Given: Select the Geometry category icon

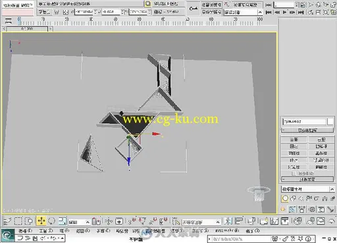Looking at the screenshot, I should (x=285, y=198).
